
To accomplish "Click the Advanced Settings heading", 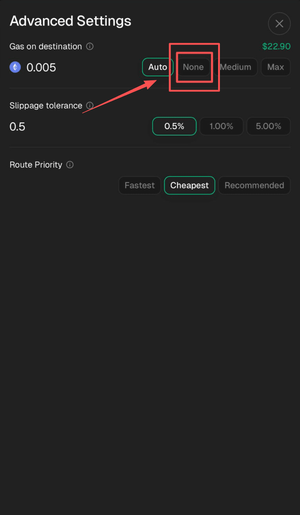I will click(x=70, y=21).
